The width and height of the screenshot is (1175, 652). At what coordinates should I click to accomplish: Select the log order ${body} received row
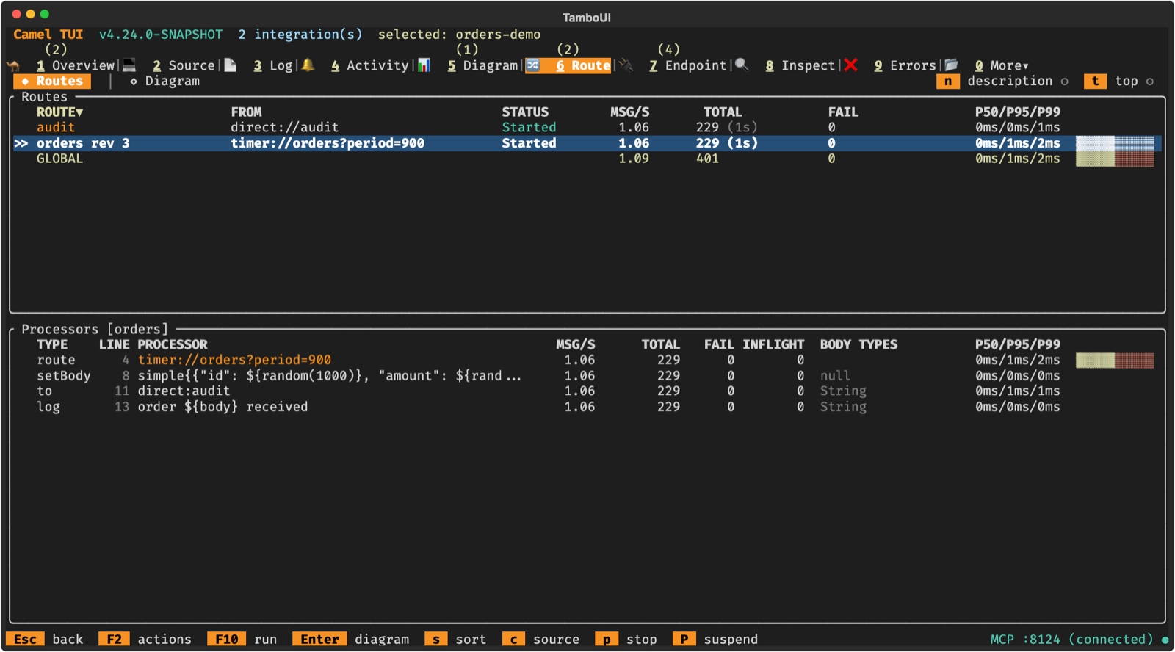click(587, 407)
